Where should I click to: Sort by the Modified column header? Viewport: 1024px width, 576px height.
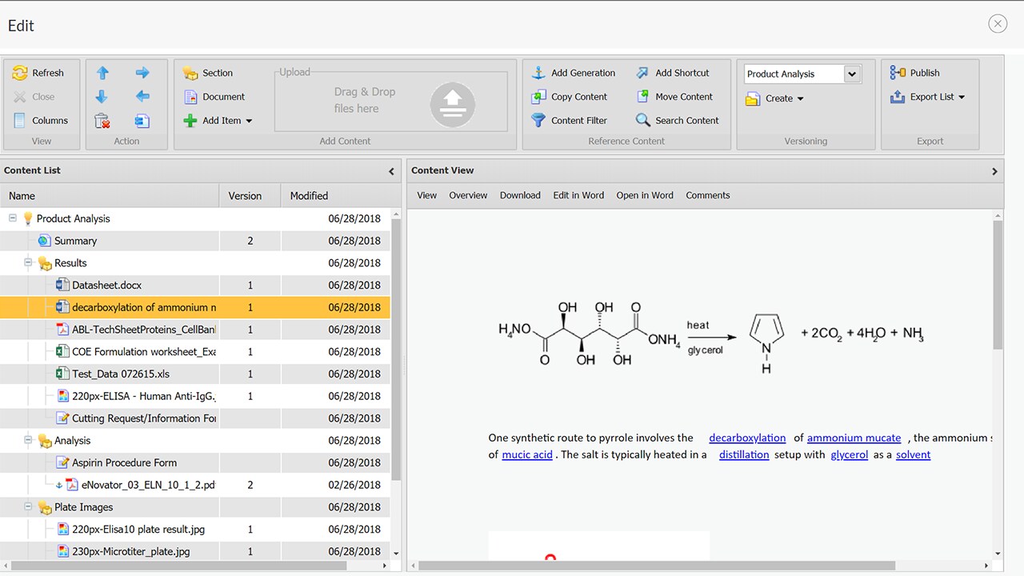point(335,196)
